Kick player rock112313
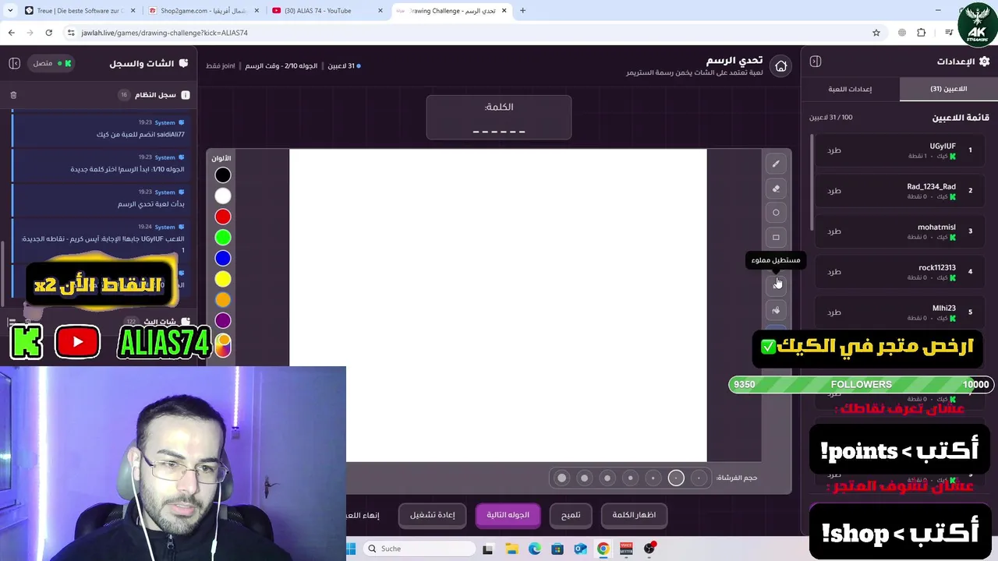The width and height of the screenshot is (998, 561). 834,272
